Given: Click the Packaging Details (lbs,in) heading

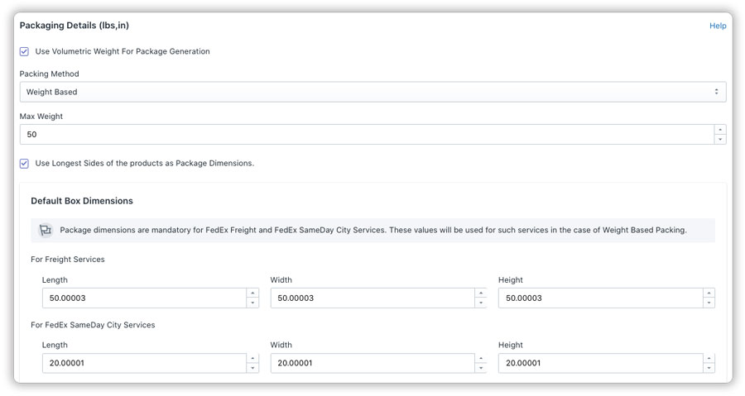Looking at the screenshot, I should 74,26.
